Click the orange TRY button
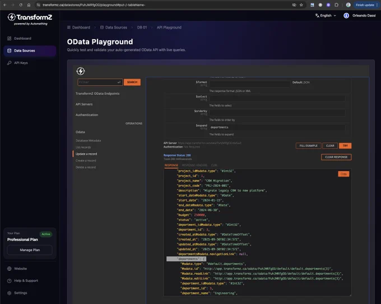381x304 pixels. coord(345,146)
